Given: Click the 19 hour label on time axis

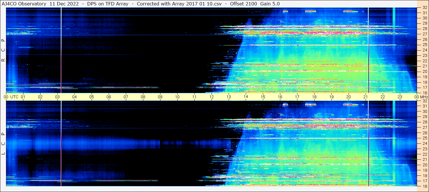Looking at the screenshot, I should [x=331, y=97].
